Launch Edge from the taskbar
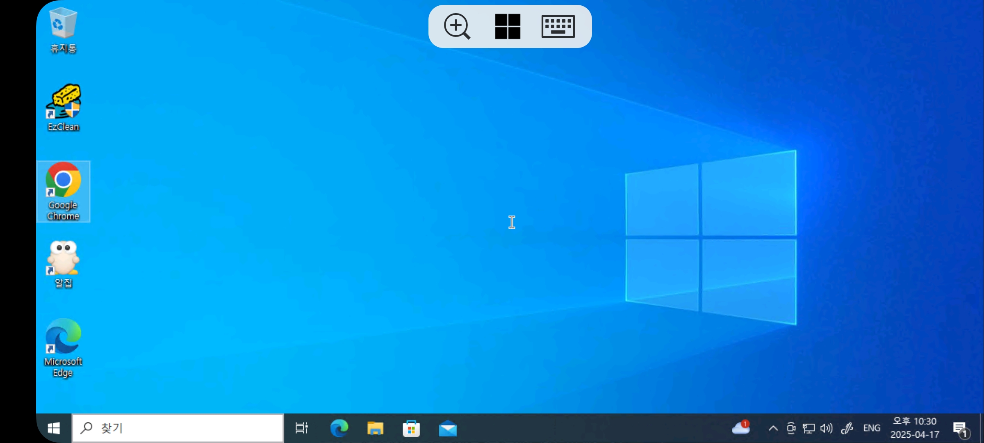Viewport: 984px width, 443px height. (339, 428)
